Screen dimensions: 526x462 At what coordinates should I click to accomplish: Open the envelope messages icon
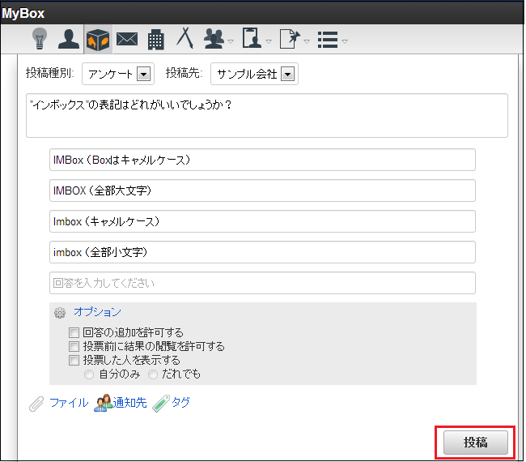(x=127, y=40)
